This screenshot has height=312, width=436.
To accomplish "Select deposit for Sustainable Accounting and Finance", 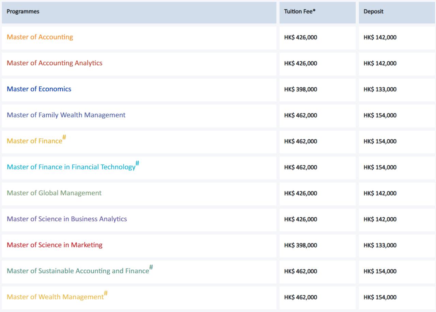I will (380, 271).
